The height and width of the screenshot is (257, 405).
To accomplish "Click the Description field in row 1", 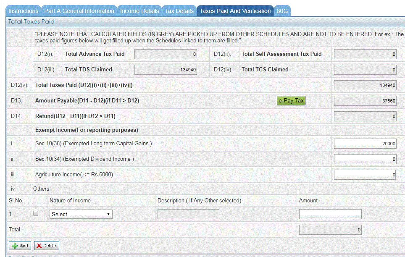I will (x=188, y=214).
